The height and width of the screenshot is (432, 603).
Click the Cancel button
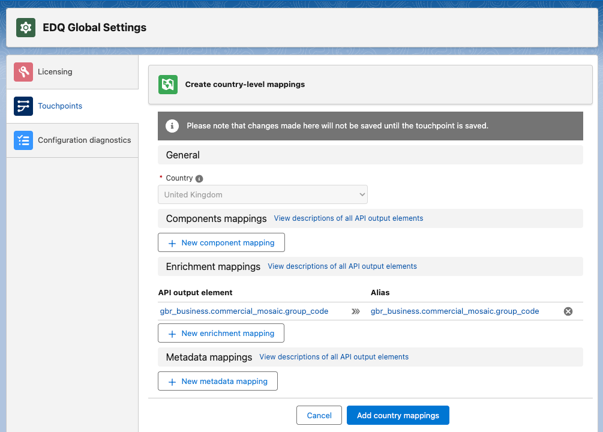coord(319,415)
